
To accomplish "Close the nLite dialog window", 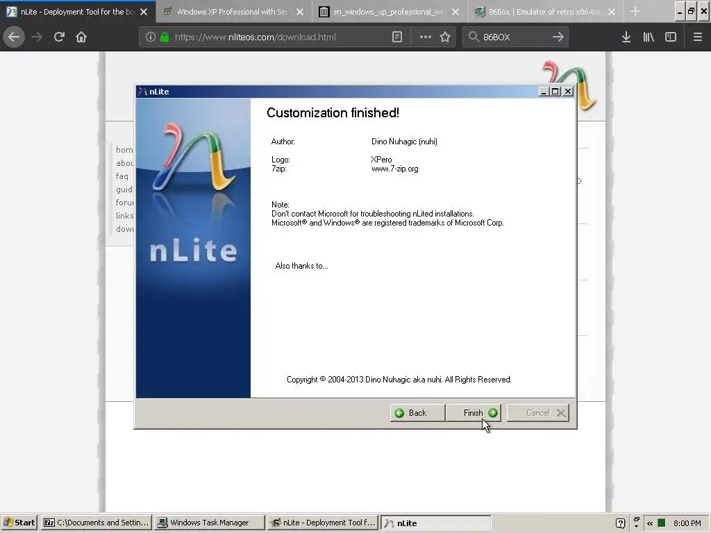I will 568,92.
